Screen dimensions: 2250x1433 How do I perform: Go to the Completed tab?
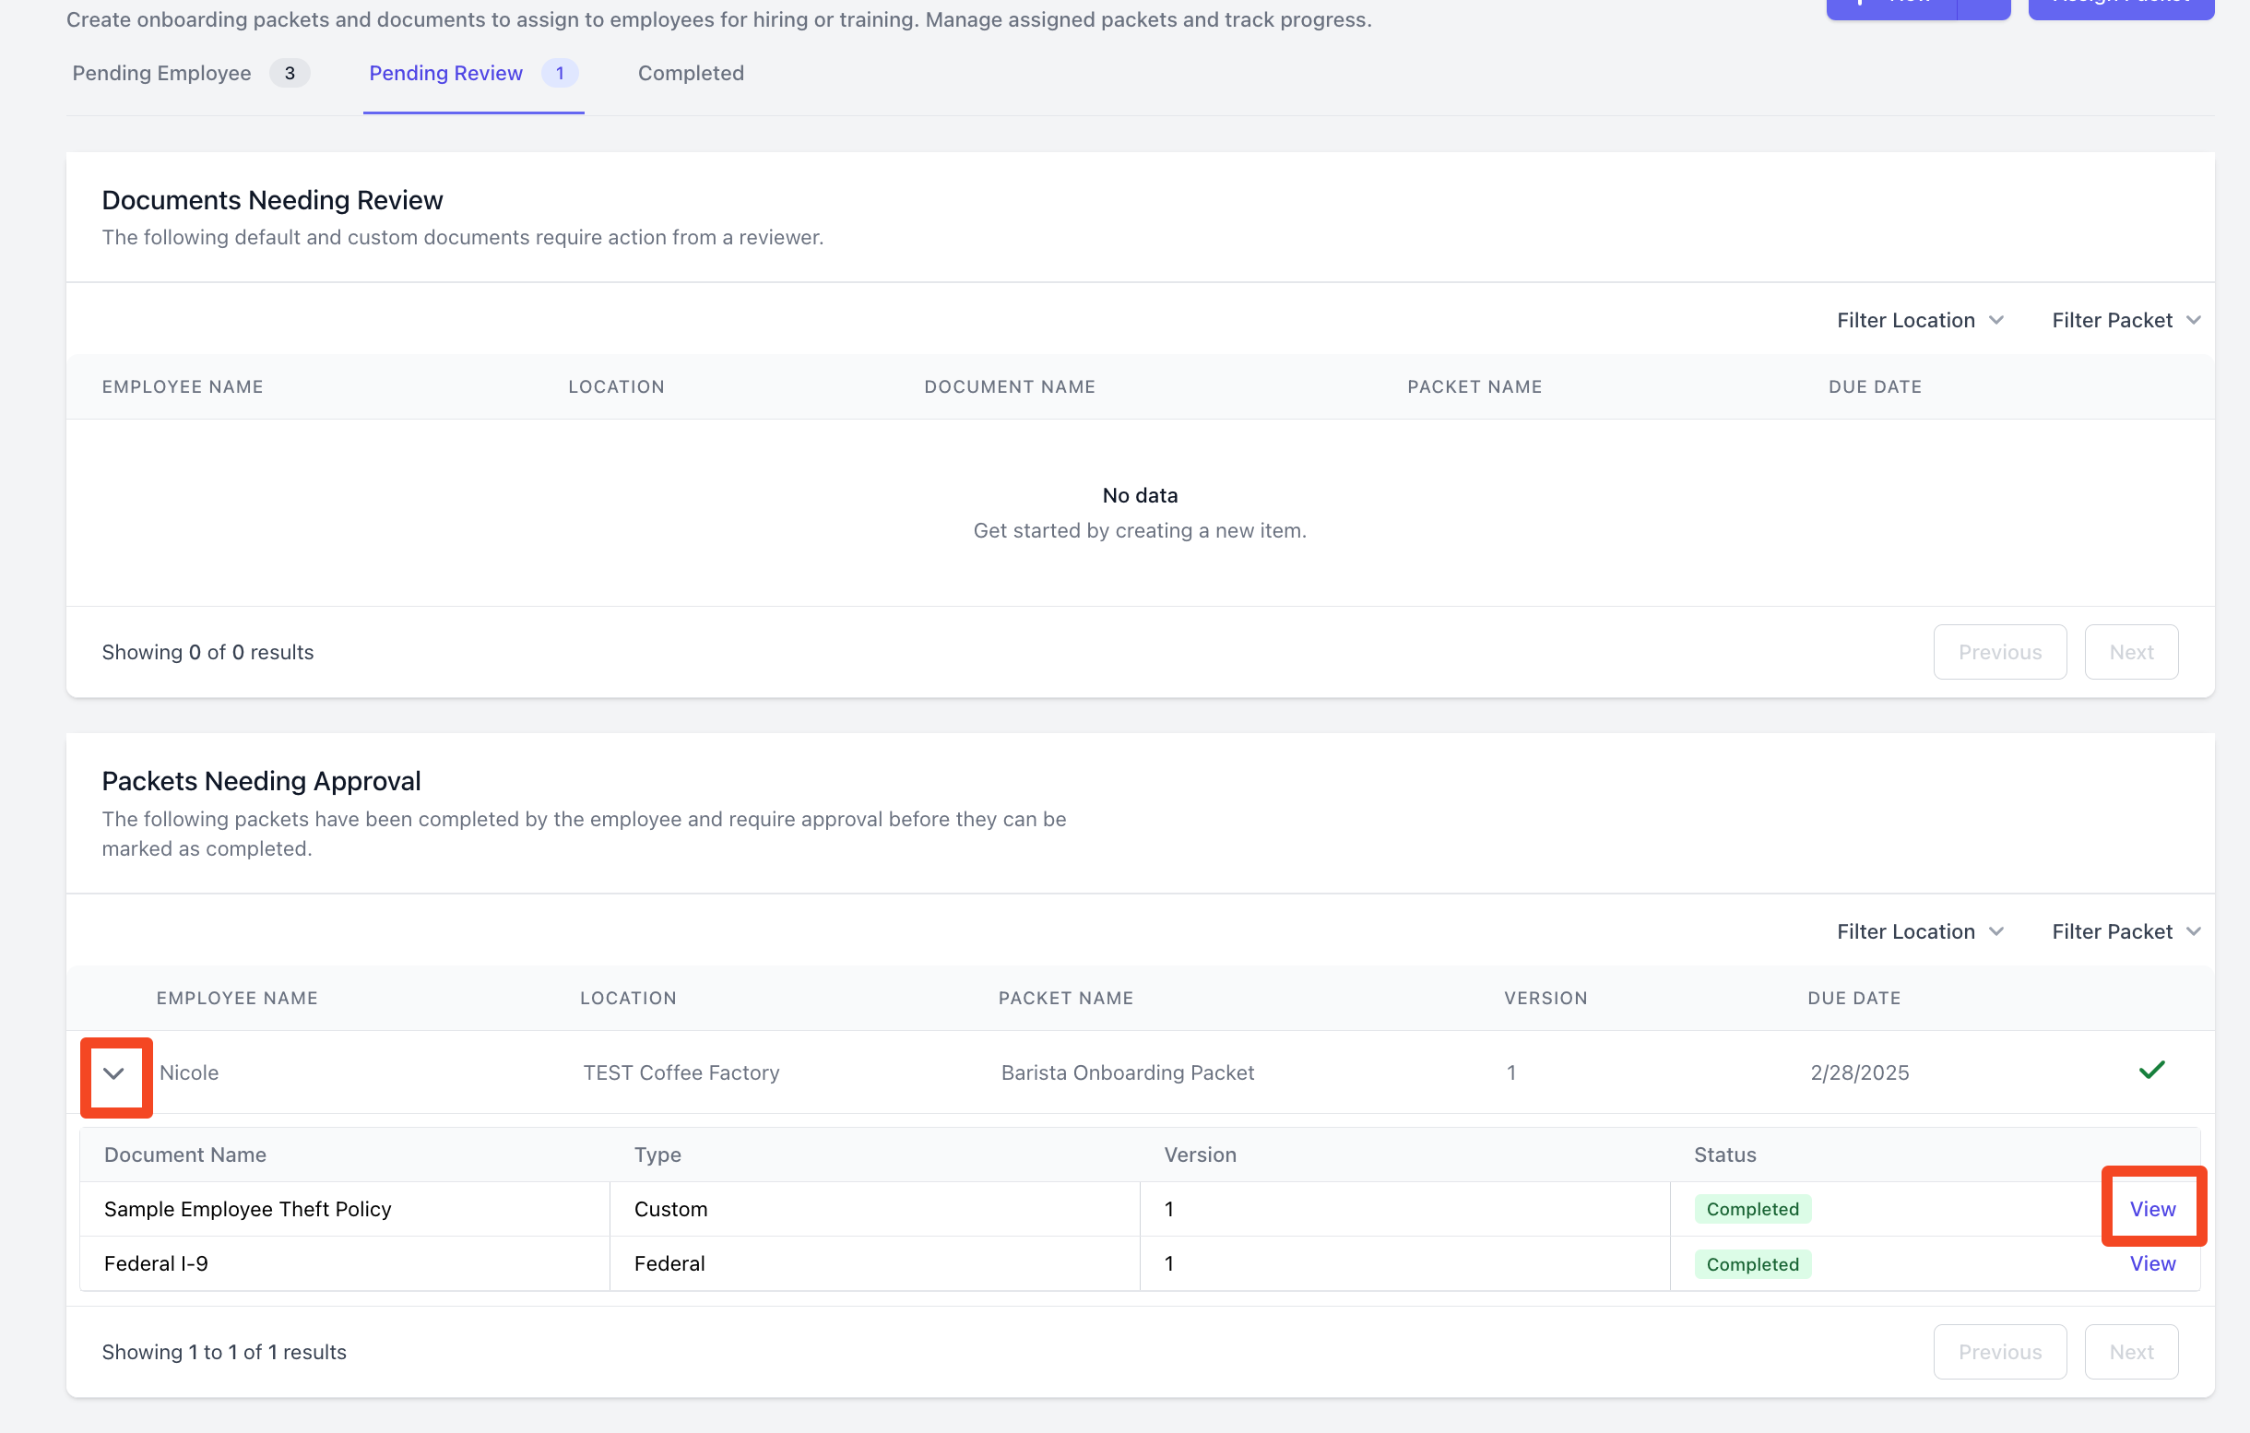(691, 73)
